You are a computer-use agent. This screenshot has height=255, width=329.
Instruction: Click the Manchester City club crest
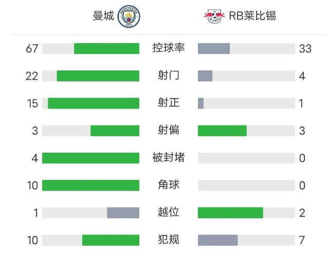[129, 16]
